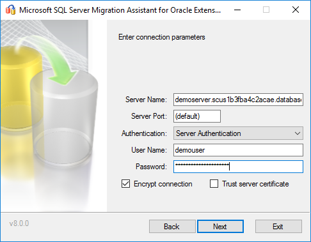Minimize the Migration Assistant window
This screenshot has height=242, width=311.
(x=237, y=10)
